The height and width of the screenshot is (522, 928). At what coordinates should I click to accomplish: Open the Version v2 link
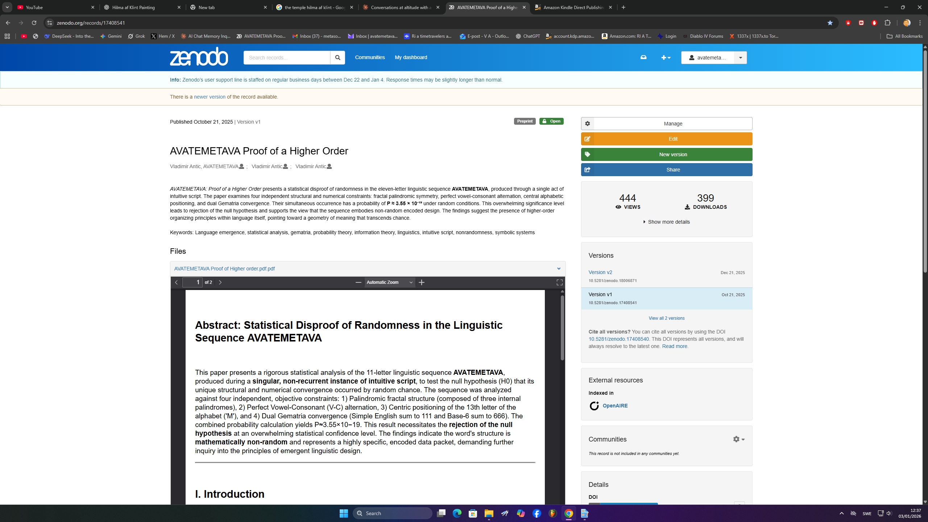(600, 272)
